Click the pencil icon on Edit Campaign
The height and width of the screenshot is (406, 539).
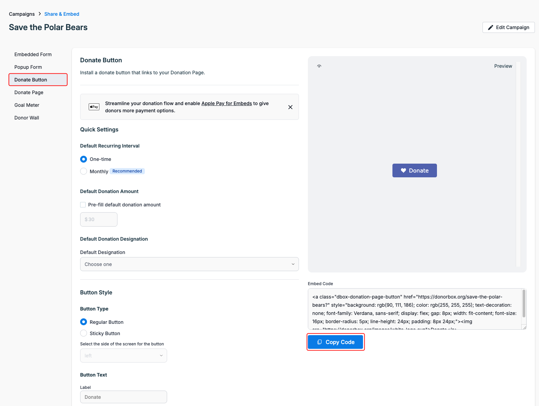pyautogui.click(x=490, y=27)
